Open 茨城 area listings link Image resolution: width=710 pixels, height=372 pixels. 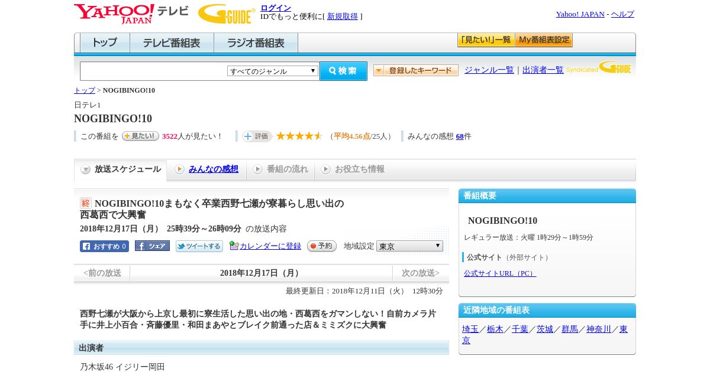545,329
